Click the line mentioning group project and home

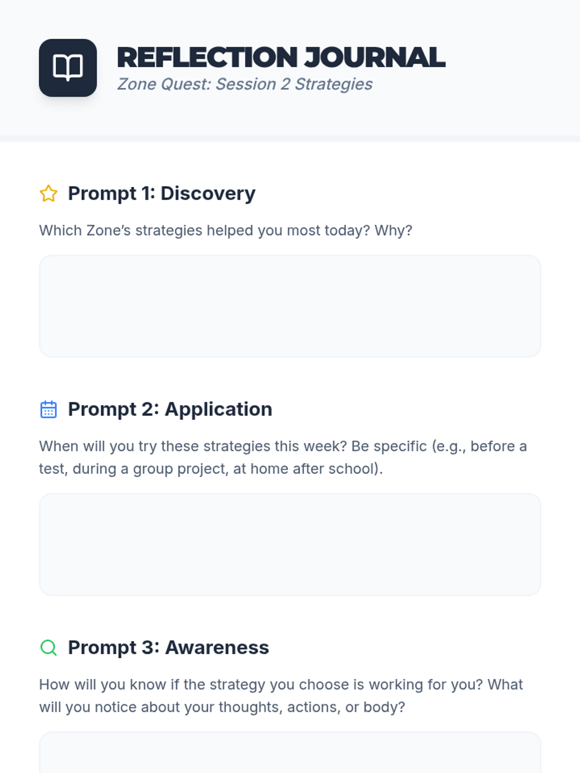click(211, 469)
